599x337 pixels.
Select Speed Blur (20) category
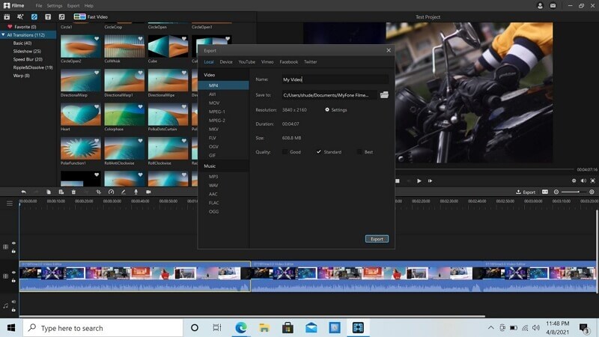(28, 59)
